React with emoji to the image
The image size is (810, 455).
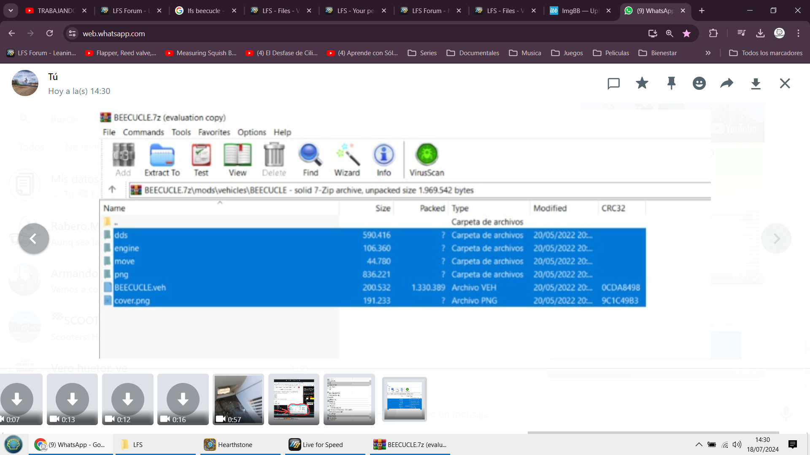point(699,83)
